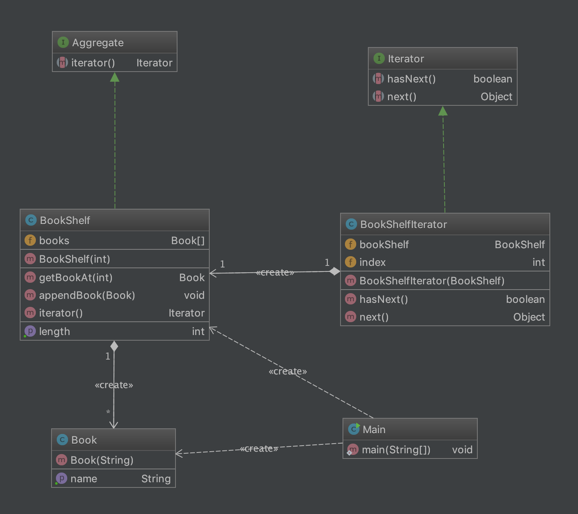Click the index field icon
578x514 pixels.
tap(351, 262)
